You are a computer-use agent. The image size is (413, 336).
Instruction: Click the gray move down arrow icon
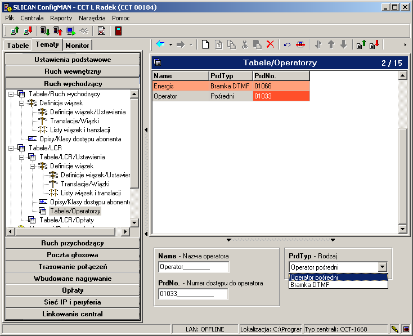click(344, 44)
